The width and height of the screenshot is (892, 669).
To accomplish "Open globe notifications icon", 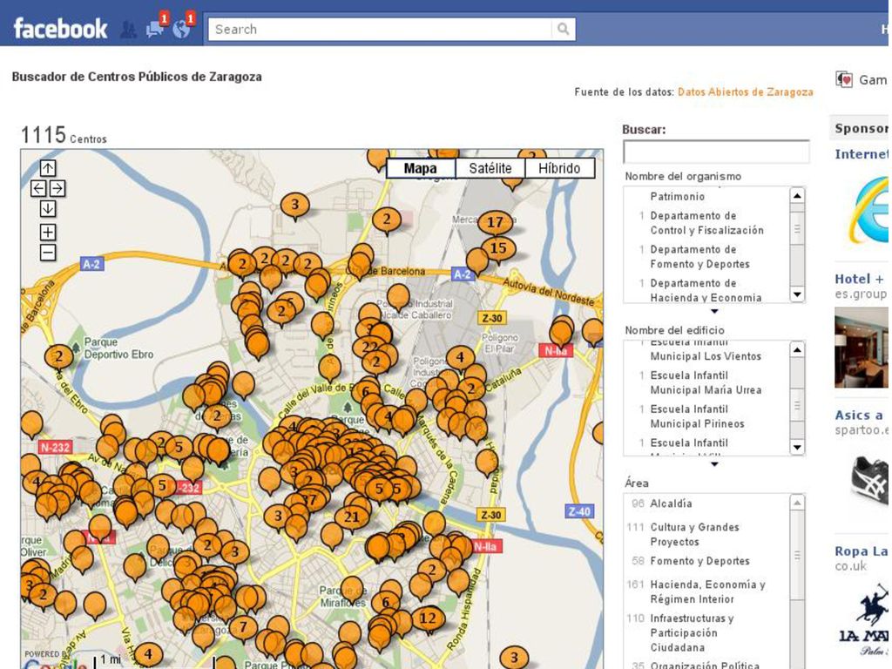I will coord(182,29).
